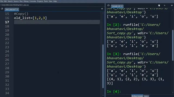This screenshot has width=174, height=97.
Task: Click the editor vertical scrollbar
Action: click(x=103, y=66)
